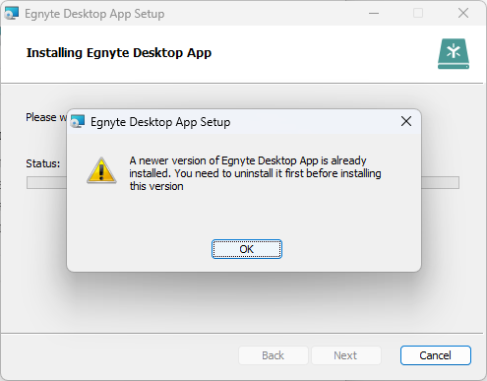Click the main window's title text

click(94, 14)
